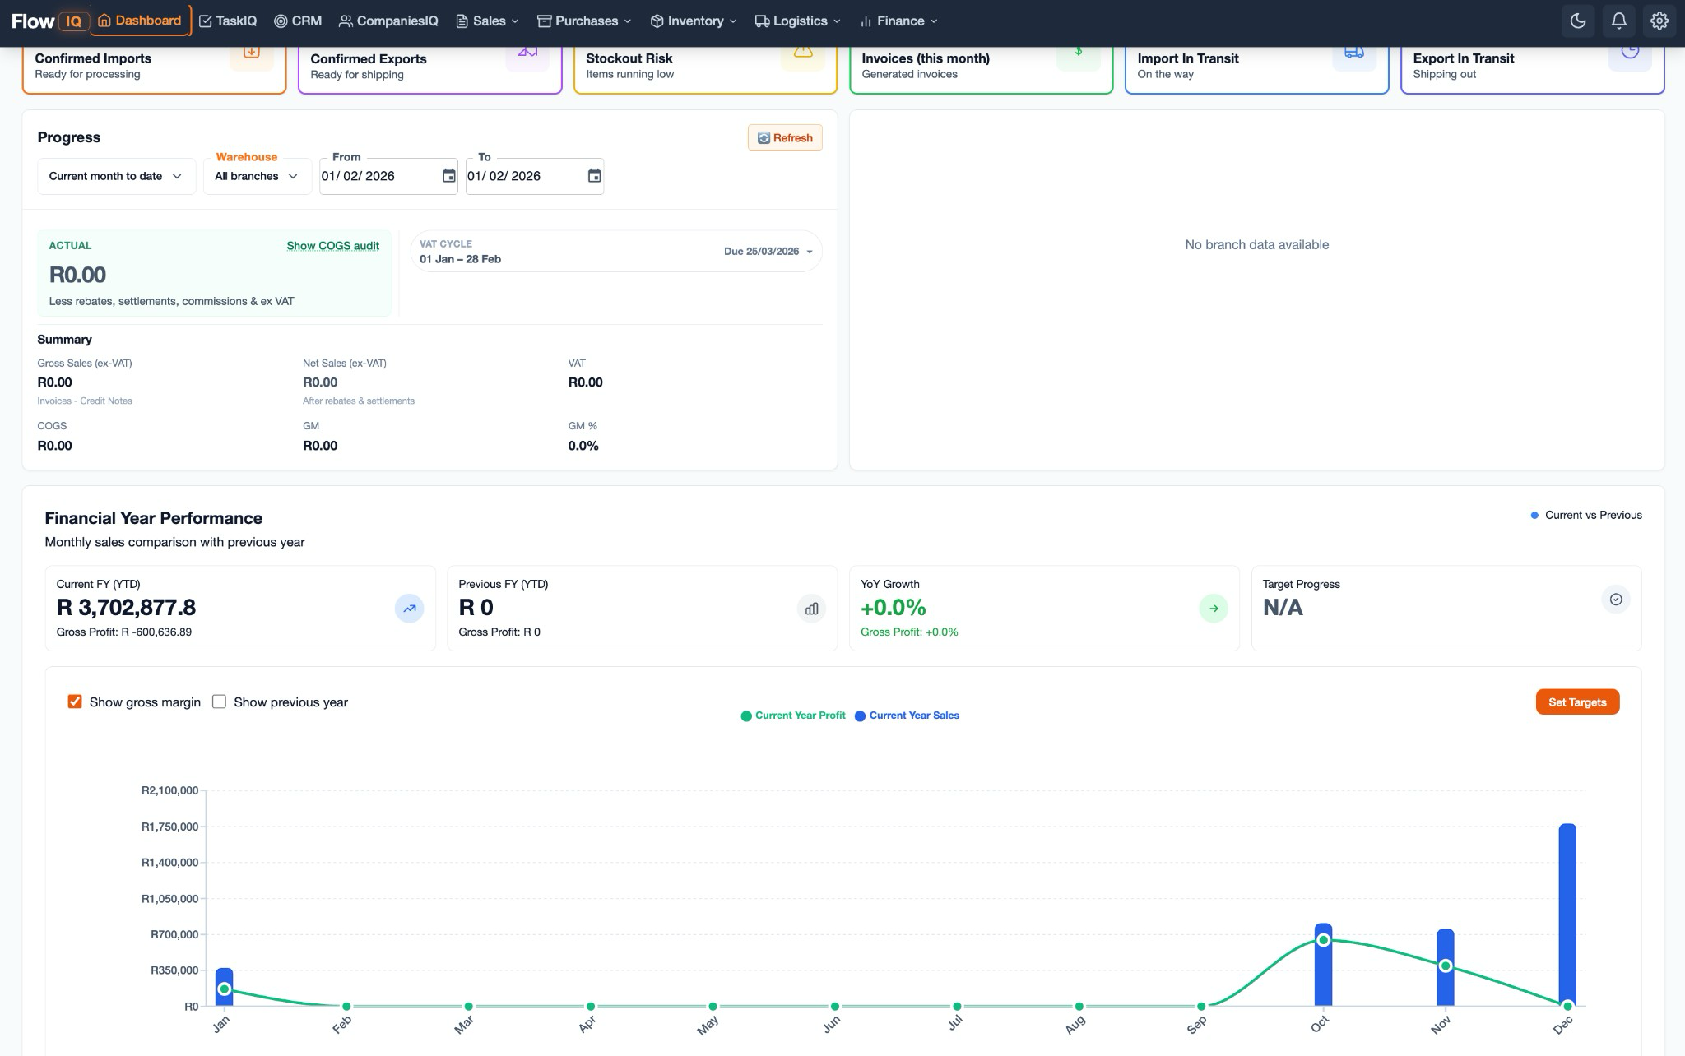The height and width of the screenshot is (1056, 1685).
Task: Open the Show COGS audit link
Action: (x=332, y=245)
